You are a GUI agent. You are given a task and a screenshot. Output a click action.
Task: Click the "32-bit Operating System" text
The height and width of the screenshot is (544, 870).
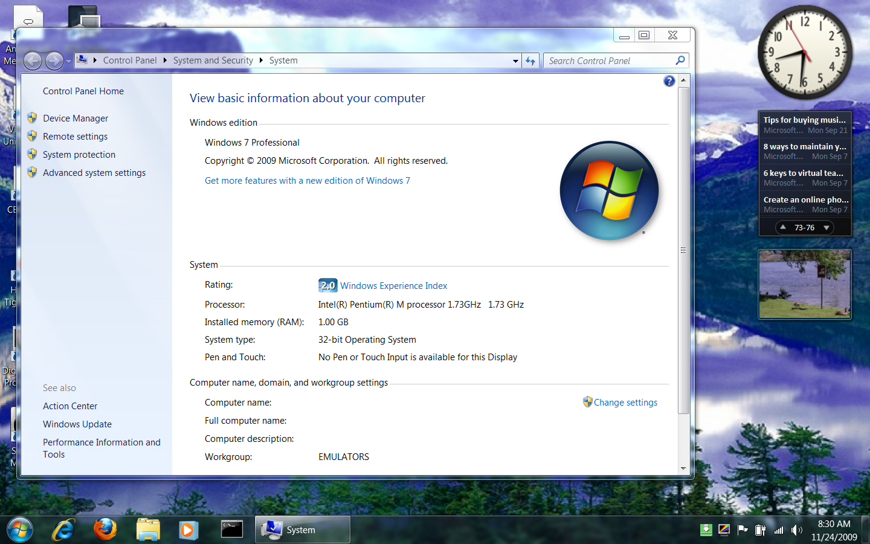pos(367,340)
